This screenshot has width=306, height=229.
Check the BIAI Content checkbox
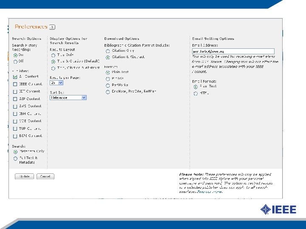tap(15, 136)
